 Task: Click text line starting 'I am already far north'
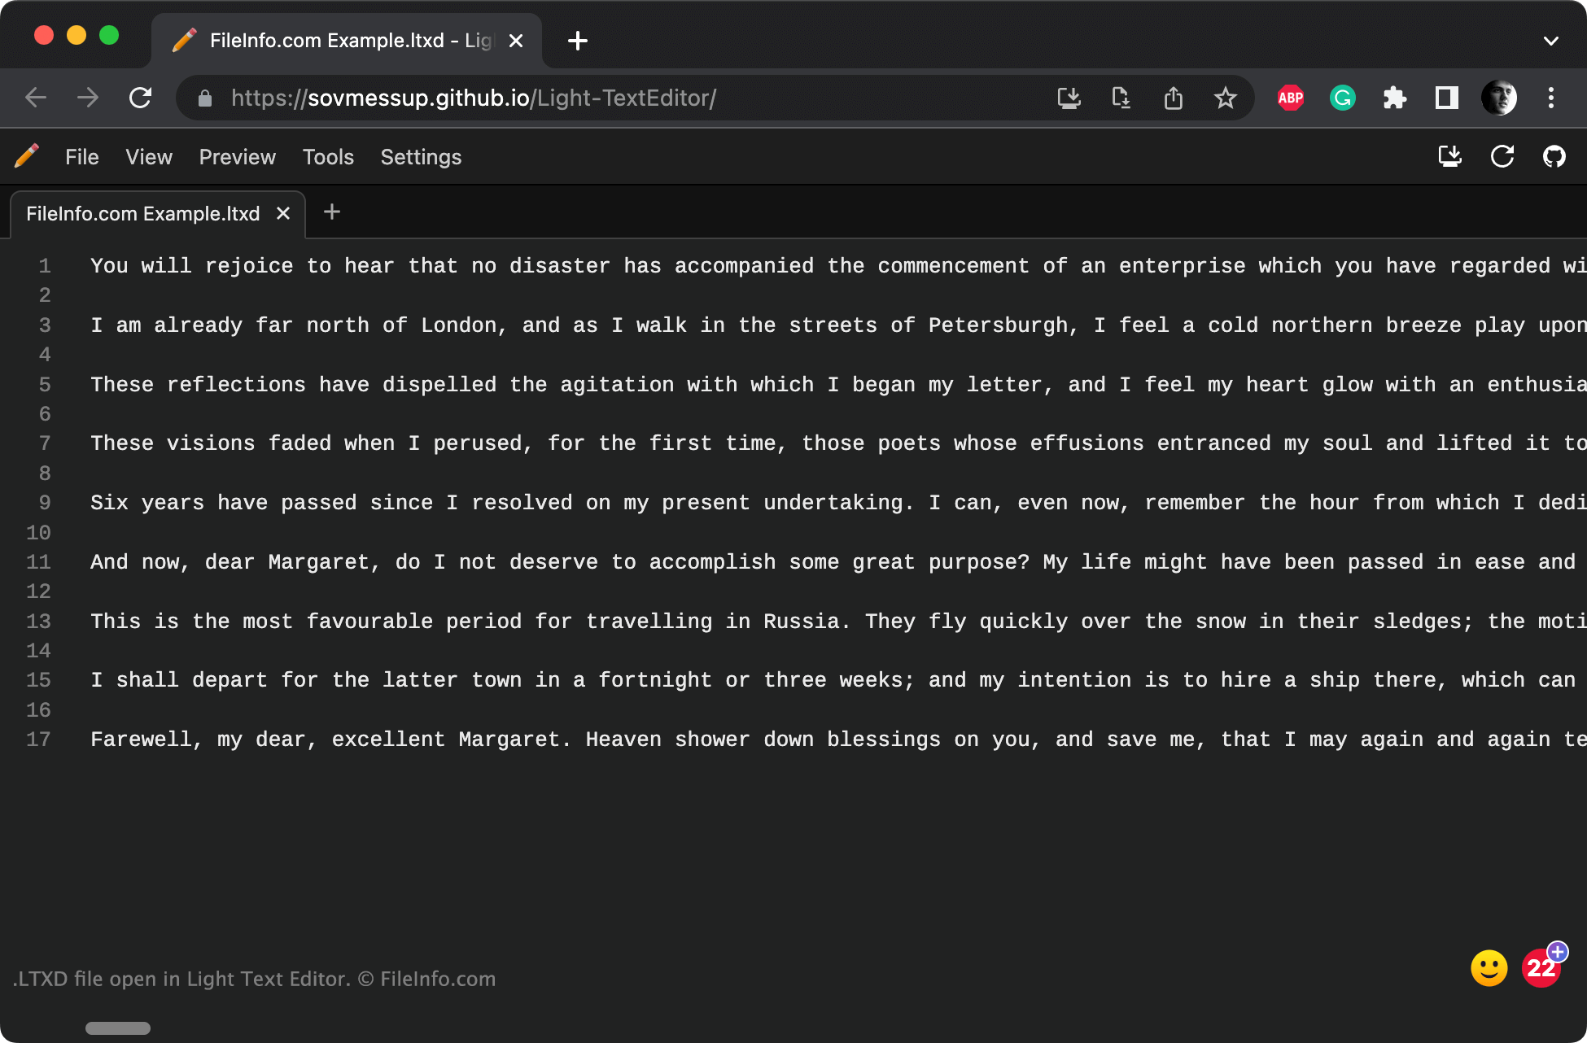click(x=838, y=325)
